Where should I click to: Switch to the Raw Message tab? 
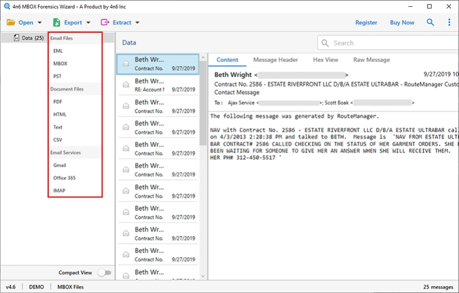pyautogui.click(x=372, y=60)
